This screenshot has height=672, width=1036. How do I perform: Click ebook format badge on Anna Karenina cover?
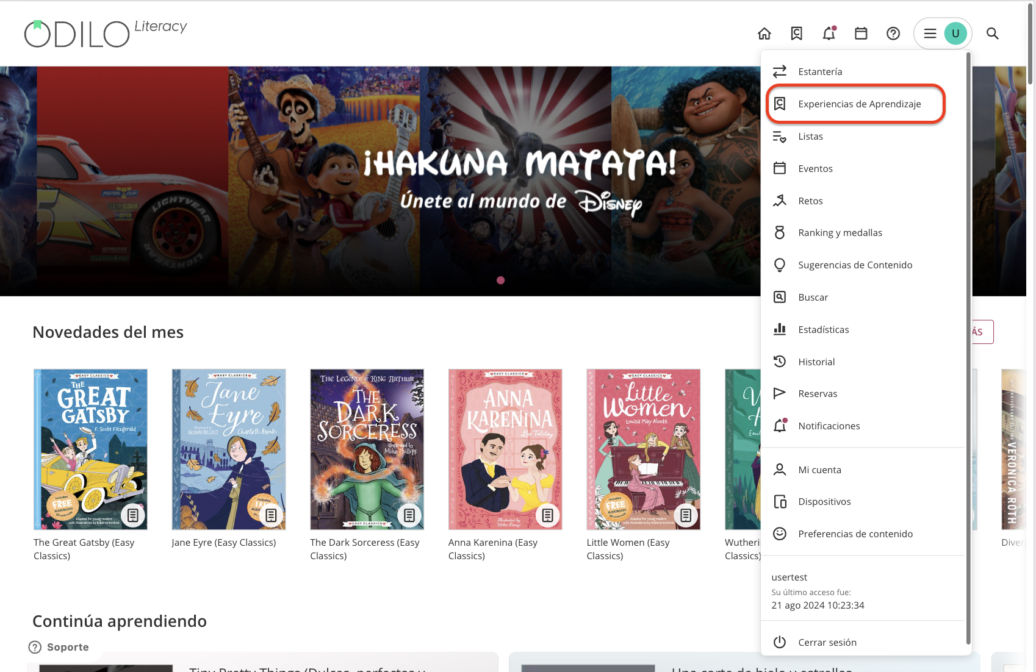click(x=548, y=515)
